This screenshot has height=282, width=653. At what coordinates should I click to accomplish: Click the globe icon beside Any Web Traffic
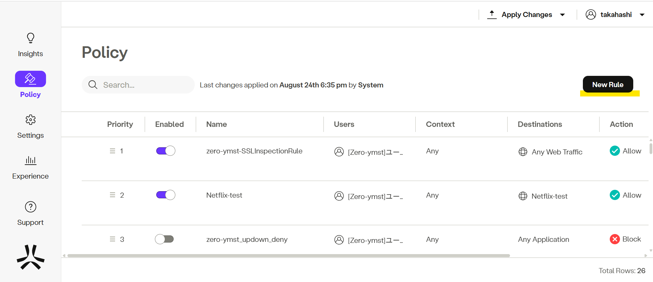point(523,152)
